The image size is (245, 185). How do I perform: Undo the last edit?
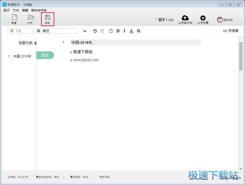pyautogui.click(x=95, y=31)
